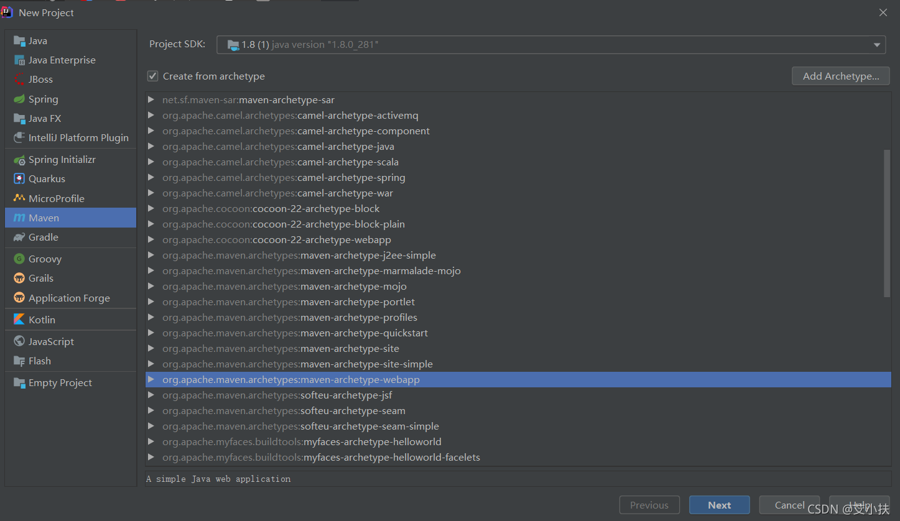Expand the cocoon-22-archetype-block node

(151, 208)
